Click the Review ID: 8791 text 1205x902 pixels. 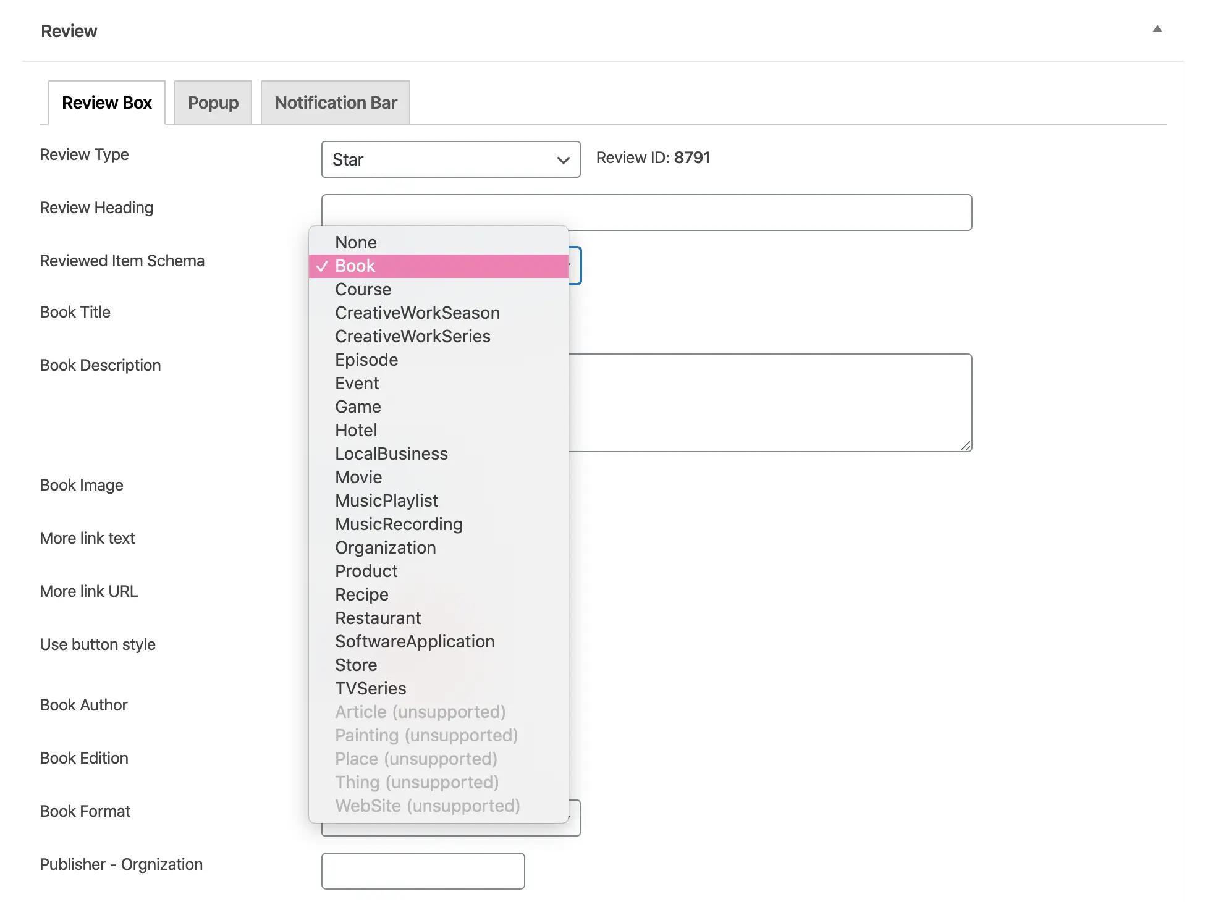pos(653,158)
